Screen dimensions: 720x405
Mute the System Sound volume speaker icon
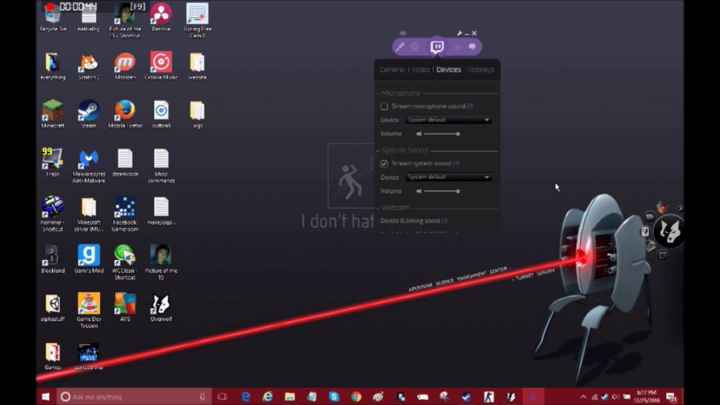tap(418, 191)
